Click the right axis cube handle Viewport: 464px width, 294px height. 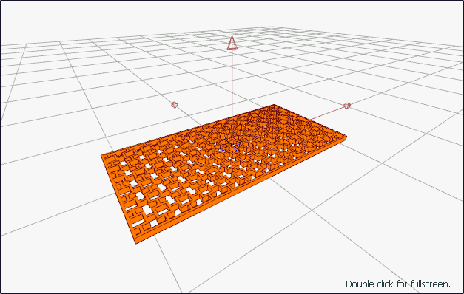pyautogui.click(x=347, y=106)
